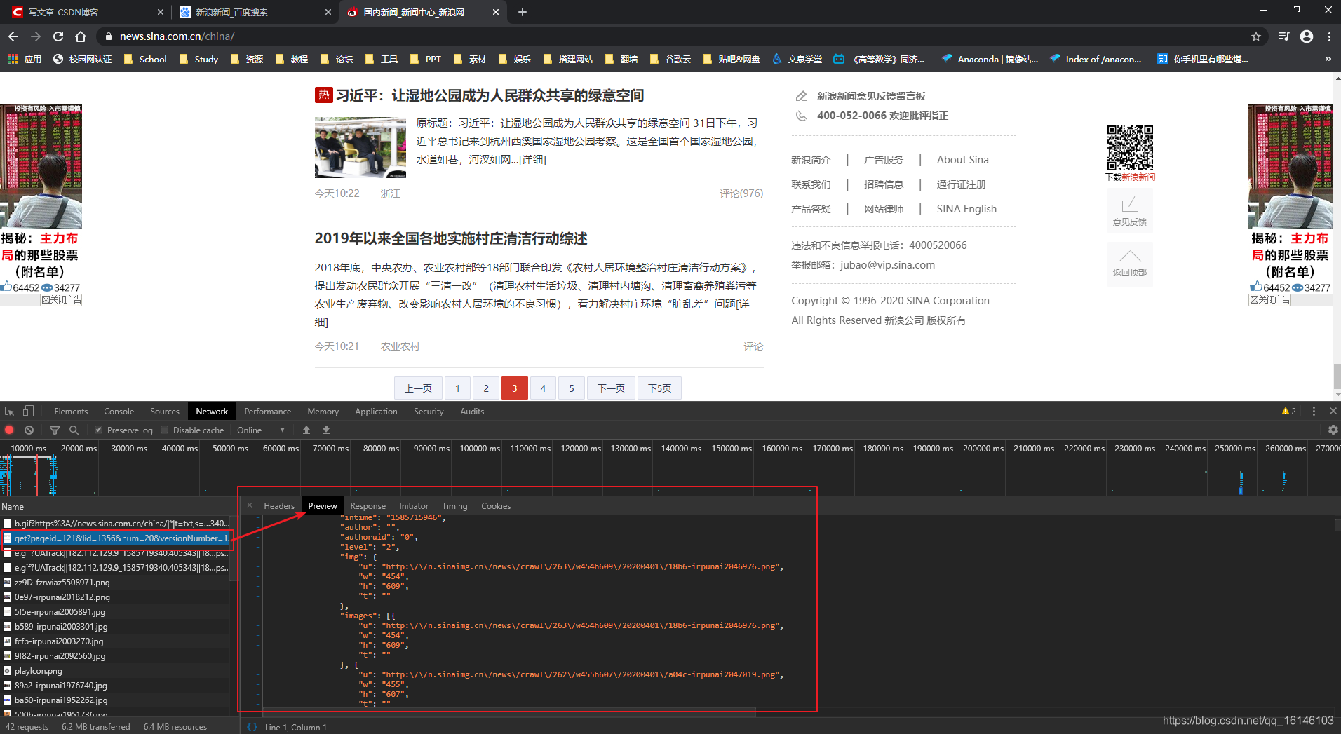Uncheck the Preserve log checkbox
The image size is (1341, 734).
click(x=99, y=430)
